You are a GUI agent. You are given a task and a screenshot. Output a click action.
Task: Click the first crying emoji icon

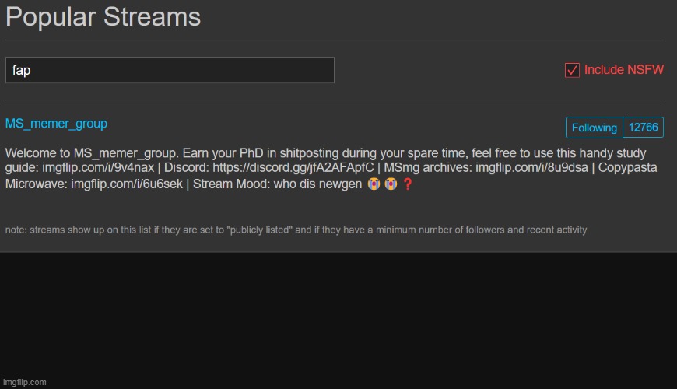coord(374,184)
